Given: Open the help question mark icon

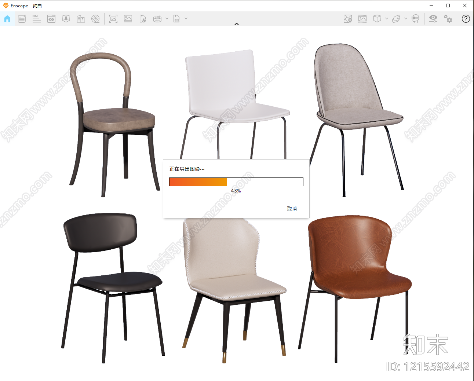Looking at the screenshot, I should tap(466, 19).
